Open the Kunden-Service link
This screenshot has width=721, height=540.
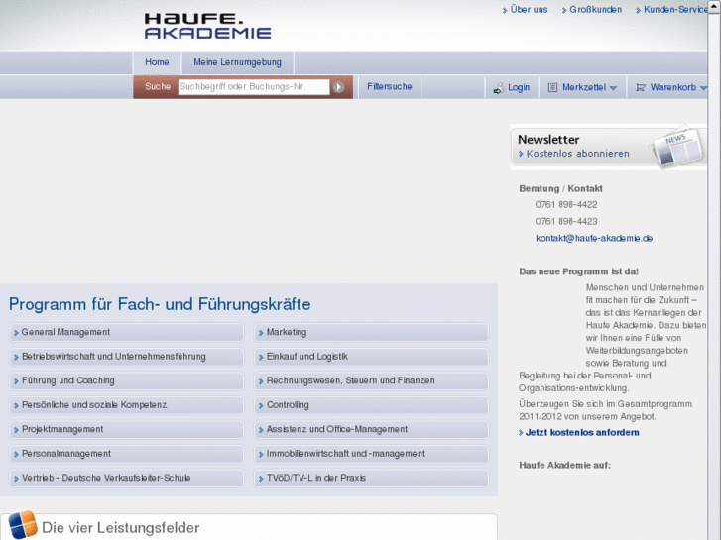675,10
